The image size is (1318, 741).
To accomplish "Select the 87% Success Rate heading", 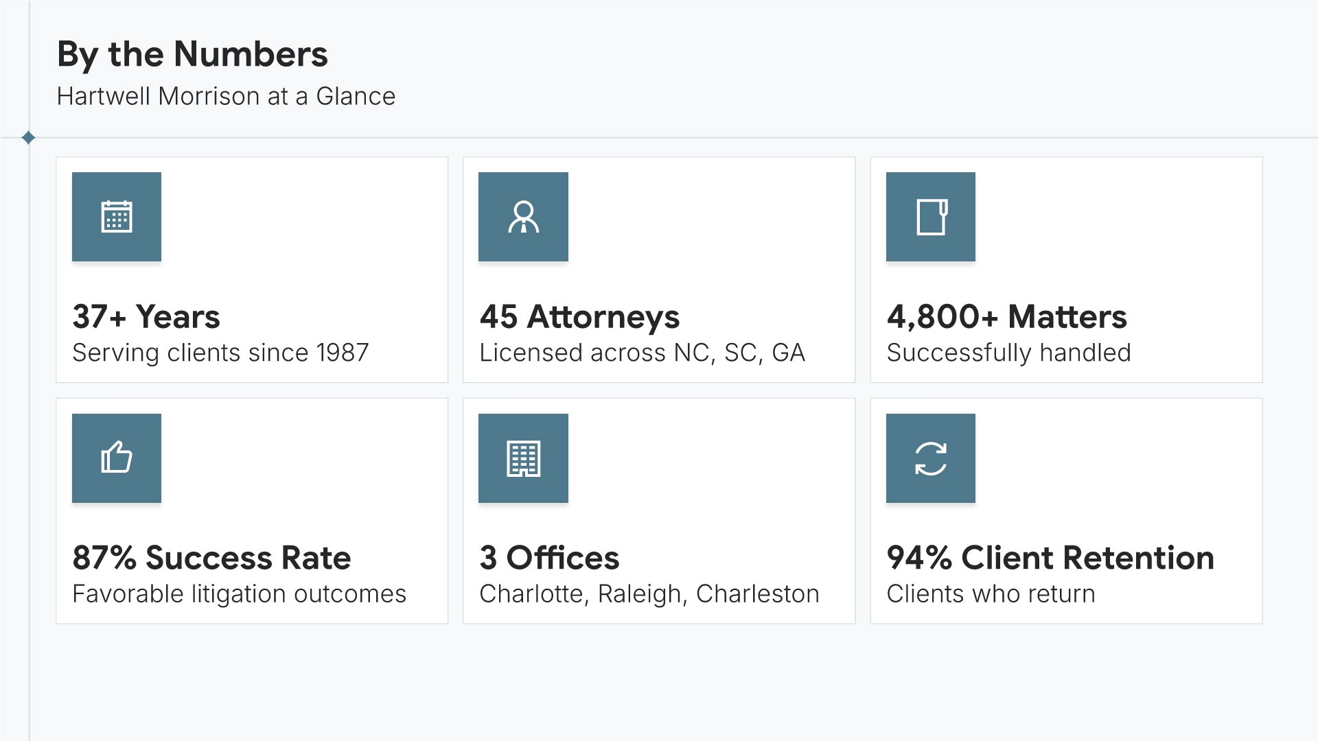I will (x=211, y=557).
